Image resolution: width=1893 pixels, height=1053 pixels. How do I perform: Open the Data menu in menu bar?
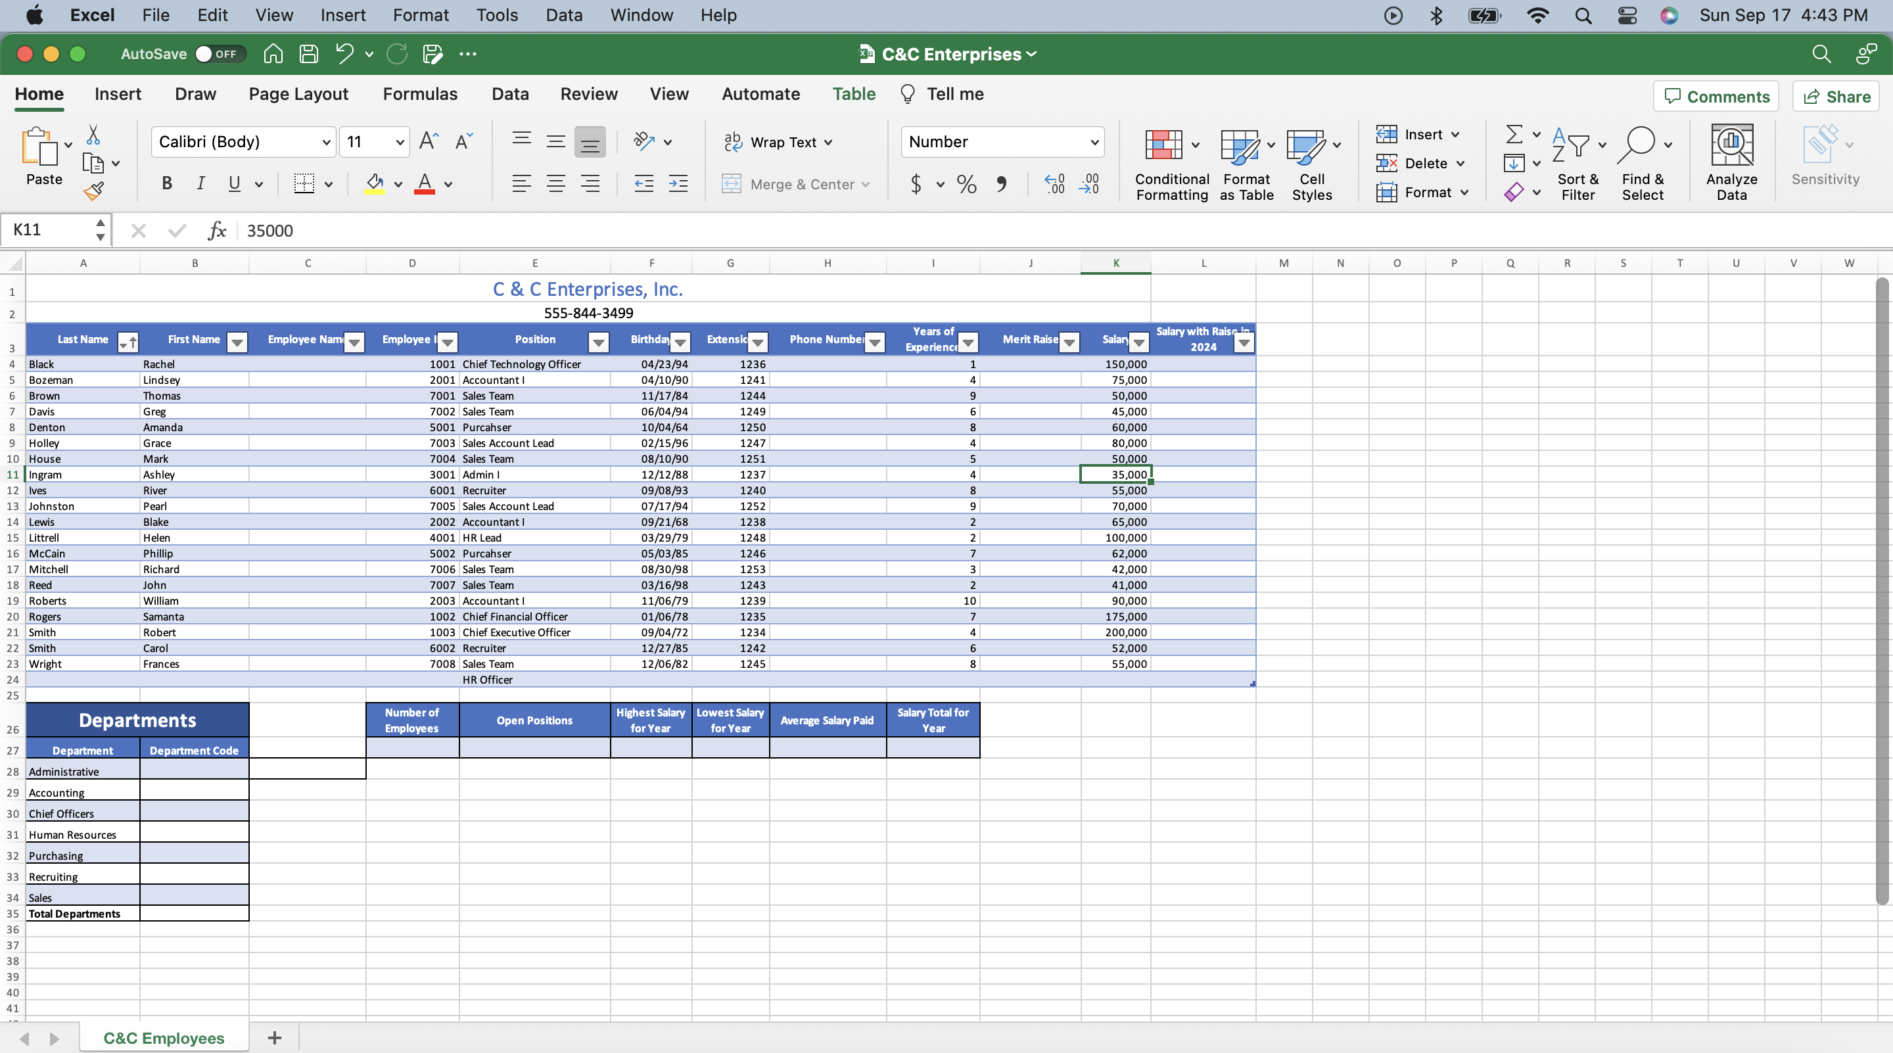pyautogui.click(x=564, y=14)
